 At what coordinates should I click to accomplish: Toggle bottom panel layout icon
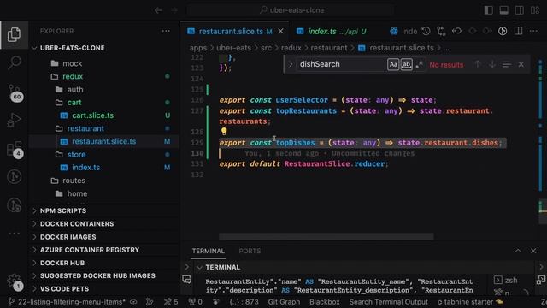(503, 10)
